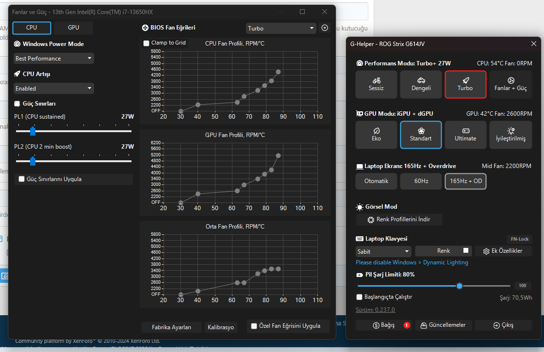Toggle the FN-Lock button
Screen dimensions: 544x352
[519, 239]
